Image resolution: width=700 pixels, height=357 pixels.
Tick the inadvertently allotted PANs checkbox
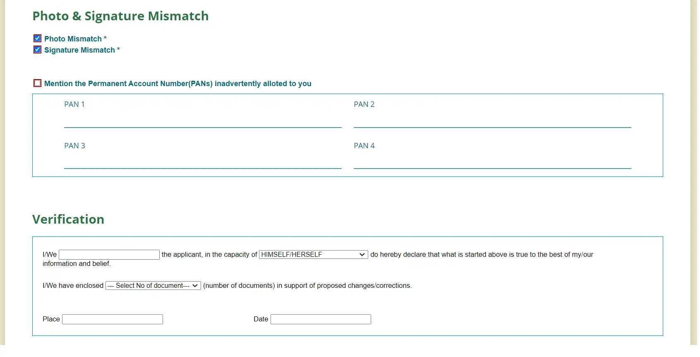37,83
